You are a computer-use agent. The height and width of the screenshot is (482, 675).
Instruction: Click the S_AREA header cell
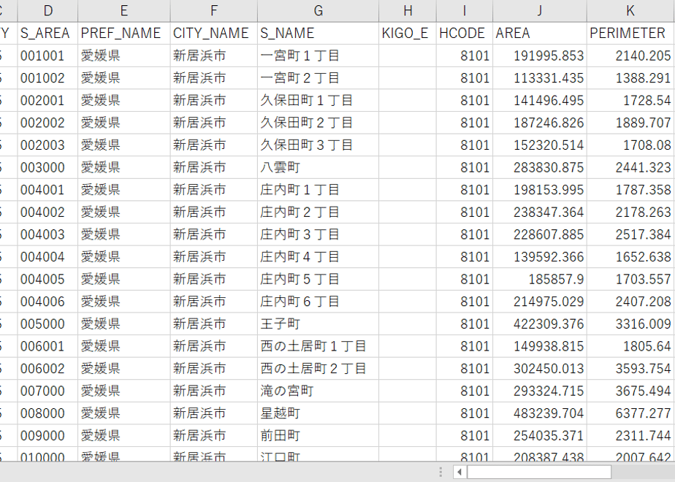coord(47,33)
